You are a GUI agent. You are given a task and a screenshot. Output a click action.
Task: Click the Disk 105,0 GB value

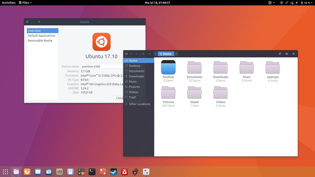(87, 93)
